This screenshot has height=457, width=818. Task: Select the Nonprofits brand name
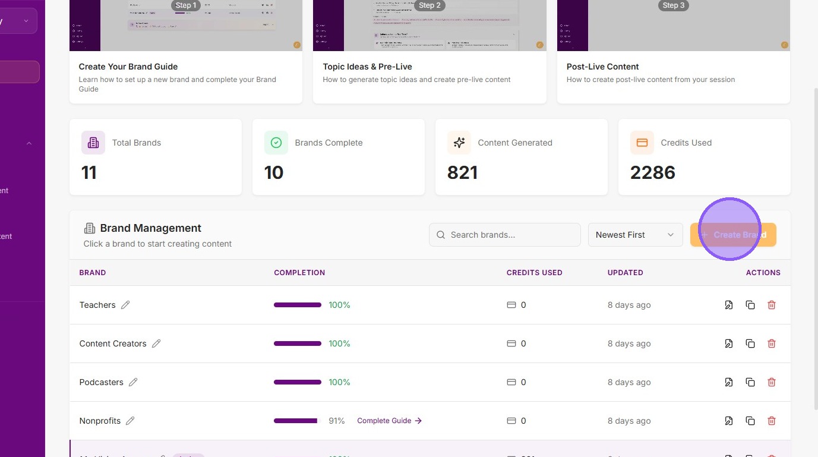coord(100,421)
